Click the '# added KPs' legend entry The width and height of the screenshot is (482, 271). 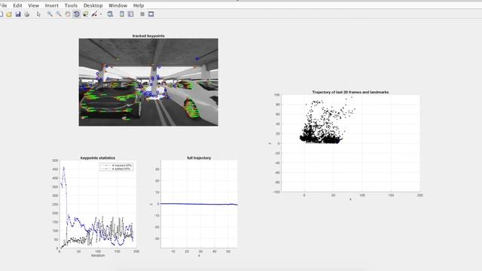coord(121,169)
